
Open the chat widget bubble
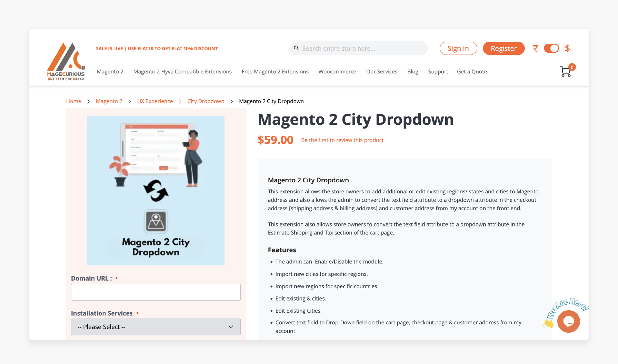568,321
